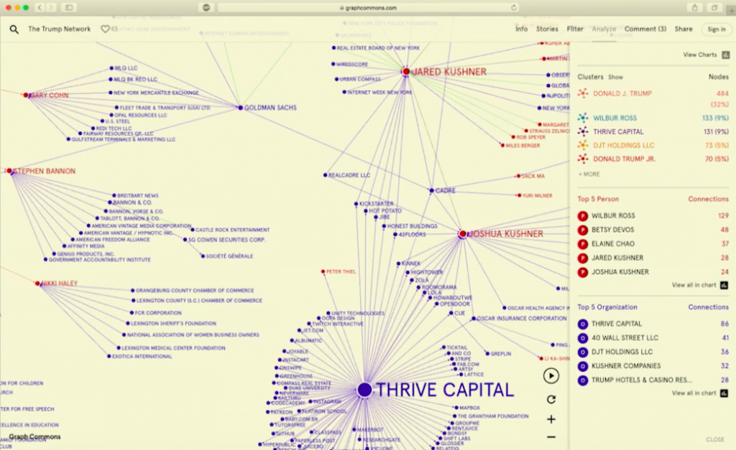
Task: Click CLOSE to dismiss the Analyze panel
Action: (715, 439)
